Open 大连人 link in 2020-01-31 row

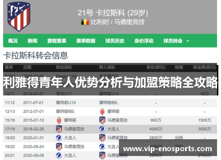pyautogui.click(x=70, y=138)
